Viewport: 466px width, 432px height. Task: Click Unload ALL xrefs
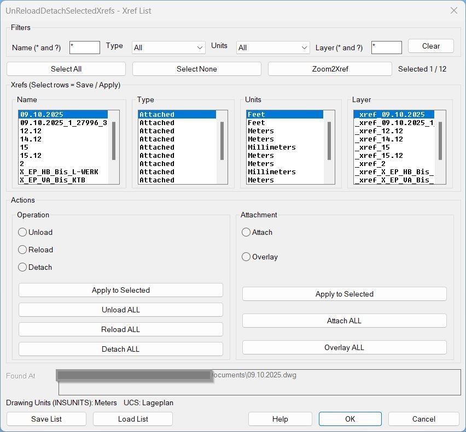[120, 310]
